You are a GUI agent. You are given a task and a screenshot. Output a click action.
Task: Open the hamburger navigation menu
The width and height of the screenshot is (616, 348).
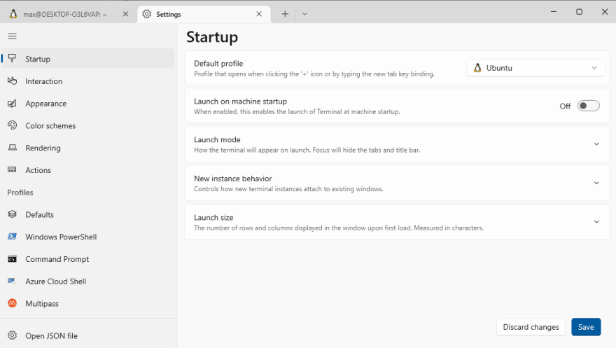(12, 36)
